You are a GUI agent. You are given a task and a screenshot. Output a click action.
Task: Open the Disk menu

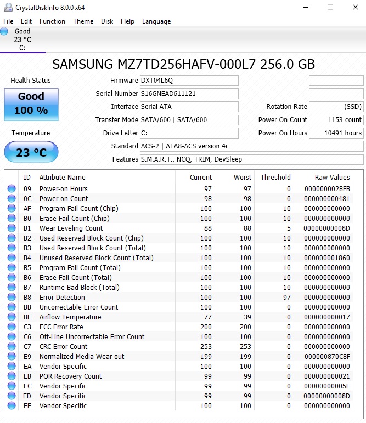[x=107, y=21]
